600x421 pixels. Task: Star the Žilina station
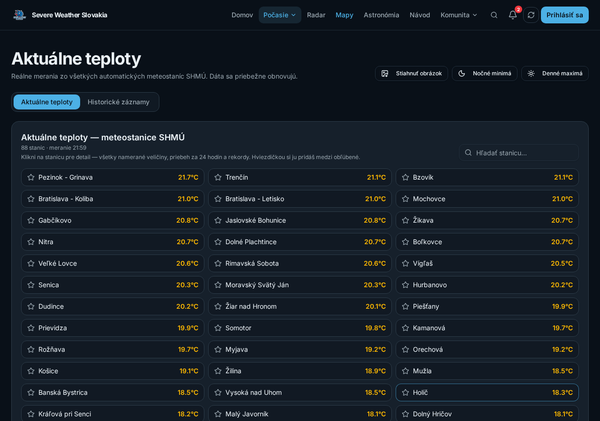click(218, 371)
